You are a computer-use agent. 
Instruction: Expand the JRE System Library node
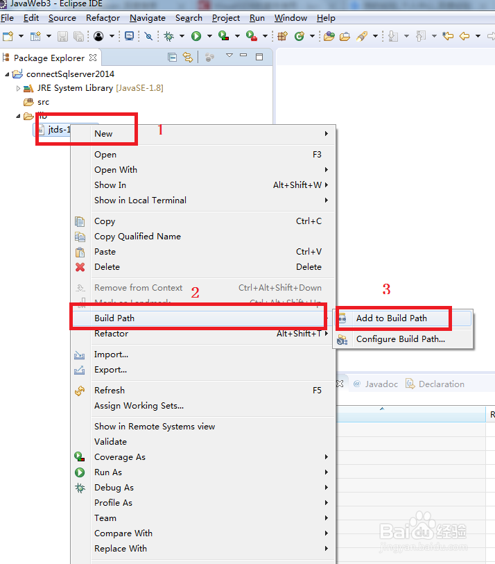[x=18, y=89]
